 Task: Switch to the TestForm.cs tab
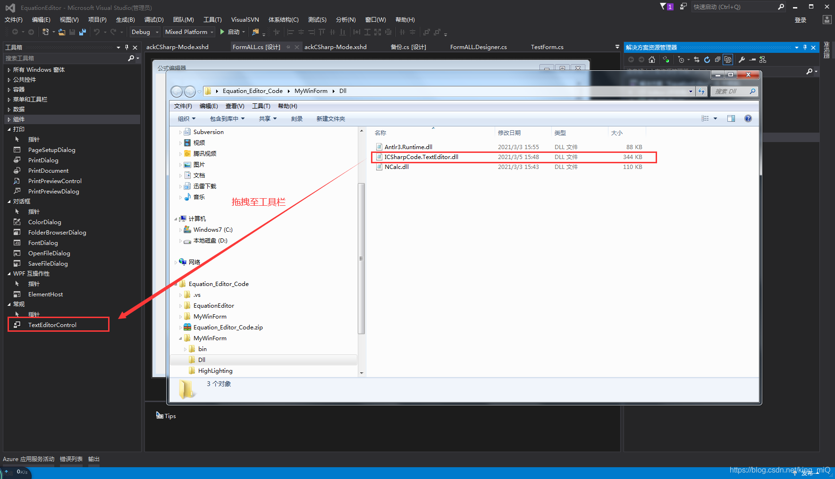point(547,47)
